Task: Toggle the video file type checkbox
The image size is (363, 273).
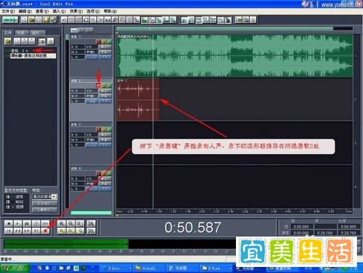Action: pyautogui.click(x=8, y=207)
